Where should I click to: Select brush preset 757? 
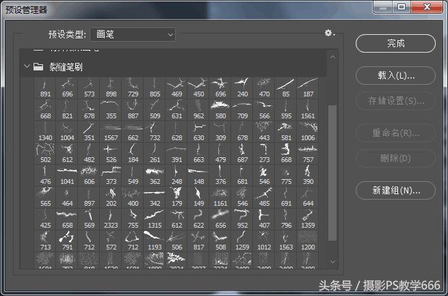coord(308,154)
